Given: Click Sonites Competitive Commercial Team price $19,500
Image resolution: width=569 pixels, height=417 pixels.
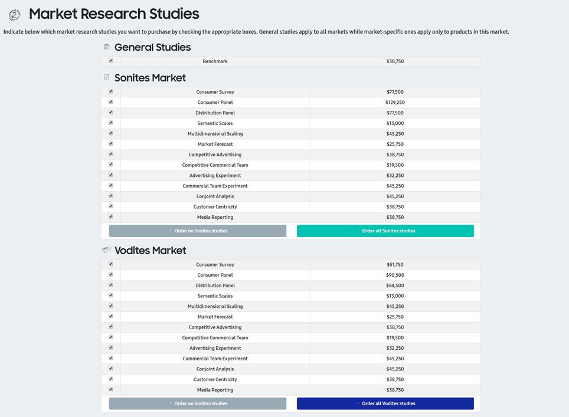Looking at the screenshot, I should pyautogui.click(x=395, y=165).
